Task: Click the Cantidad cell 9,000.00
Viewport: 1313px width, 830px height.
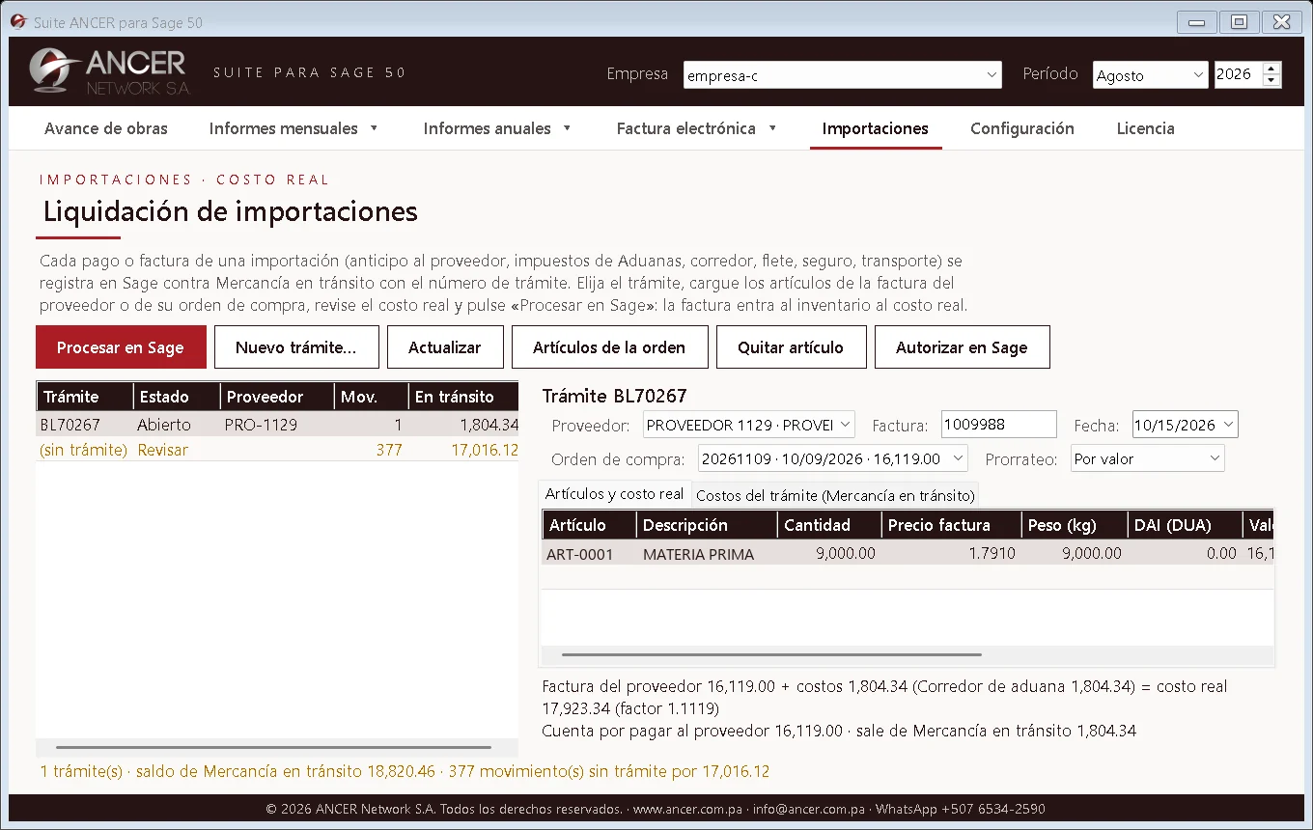Action: [829, 554]
